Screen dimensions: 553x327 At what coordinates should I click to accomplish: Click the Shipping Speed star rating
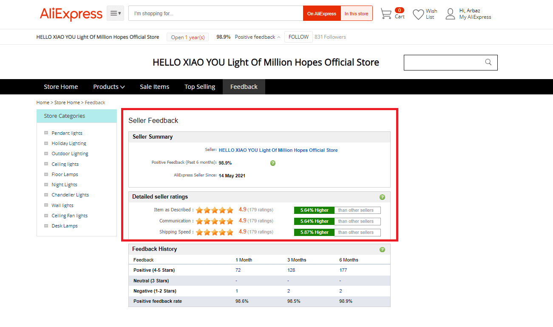pos(215,232)
